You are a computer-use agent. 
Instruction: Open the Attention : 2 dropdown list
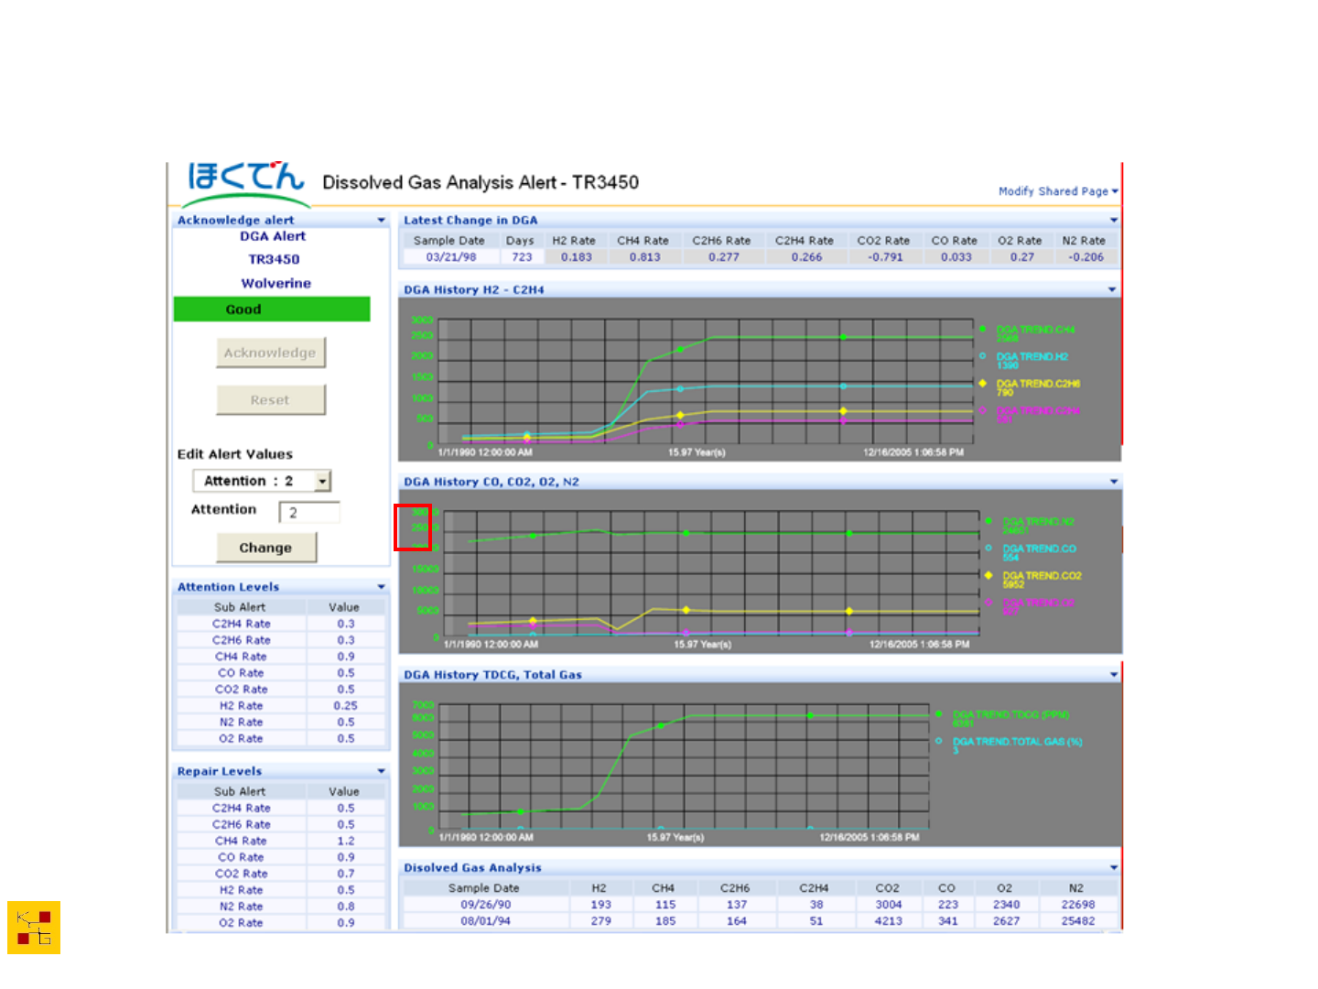(322, 481)
